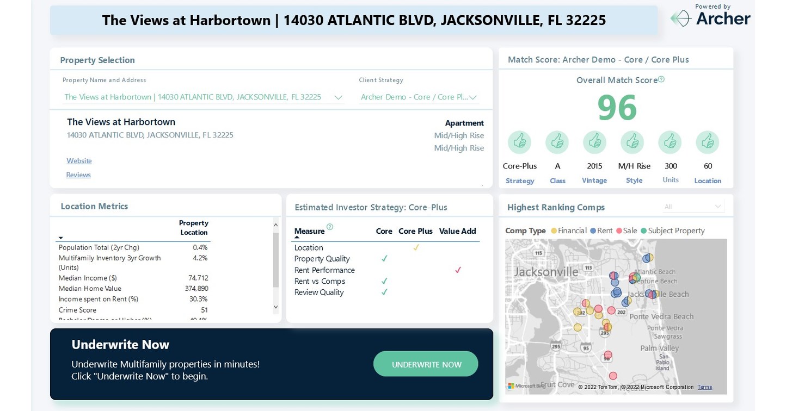Click the thumbs-up icon above Core-Plus Strategy

[x=519, y=141]
